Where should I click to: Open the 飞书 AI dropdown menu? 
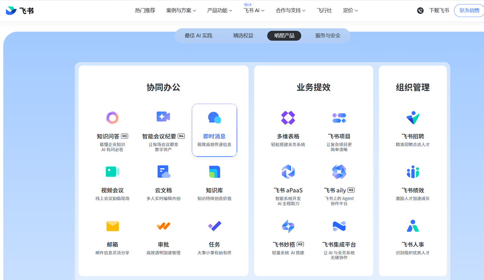point(254,11)
